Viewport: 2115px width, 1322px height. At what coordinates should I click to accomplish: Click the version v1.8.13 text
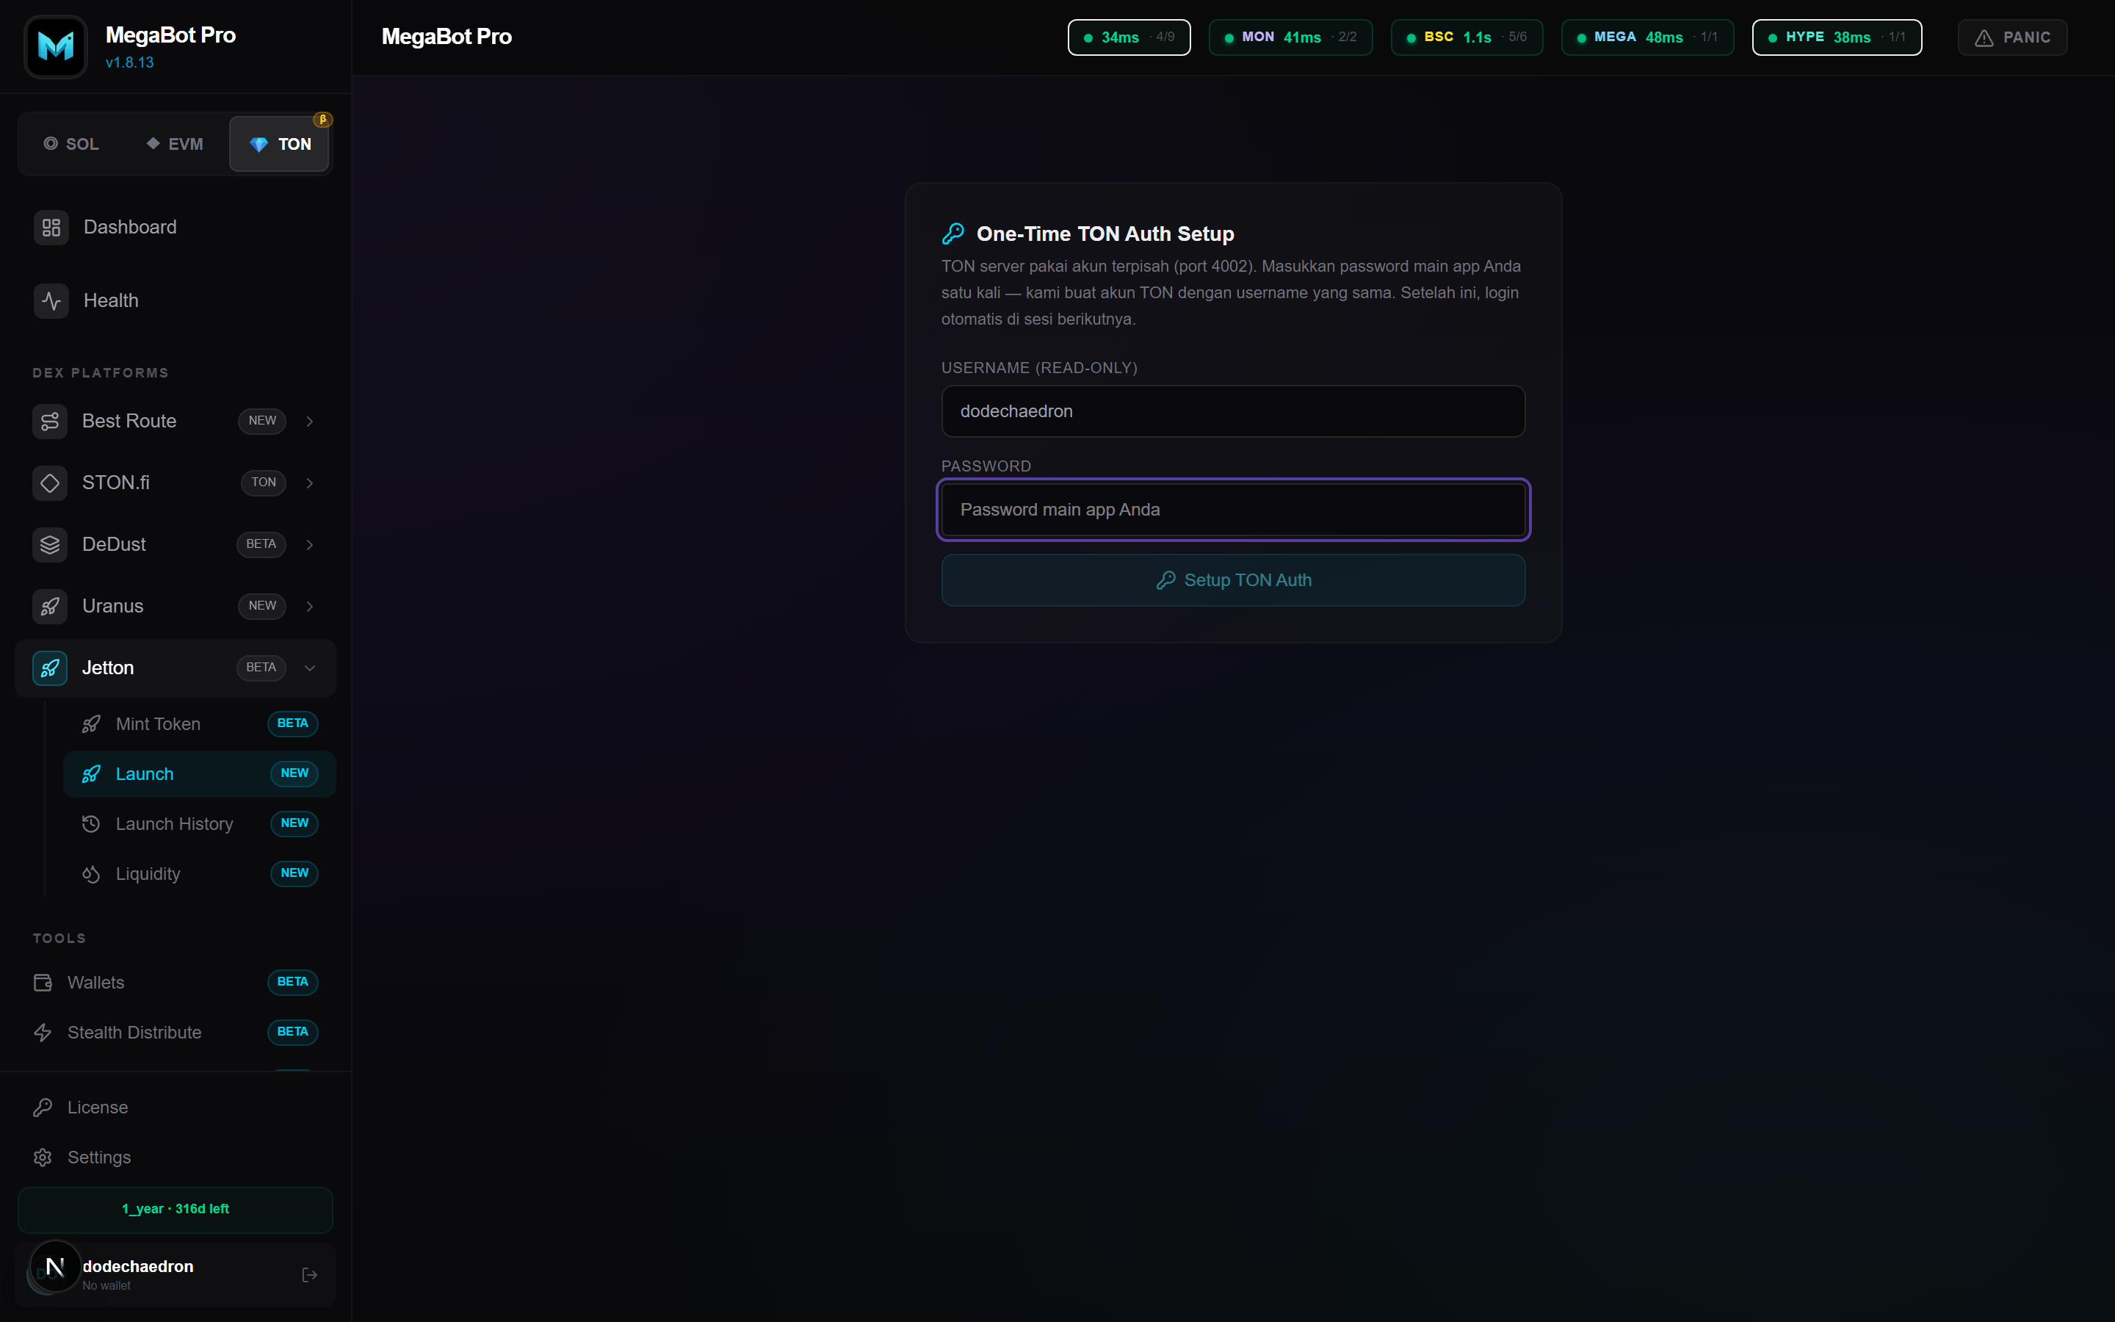(129, 63)
